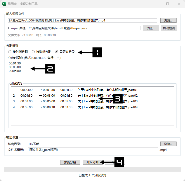Maximize the video split tool window
The width and height of the screenshot is (185, 181).
tap(168, 4)
